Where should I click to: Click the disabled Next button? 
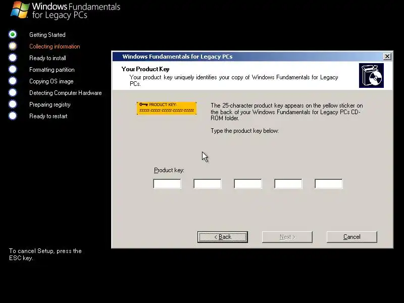coord(287,237)
